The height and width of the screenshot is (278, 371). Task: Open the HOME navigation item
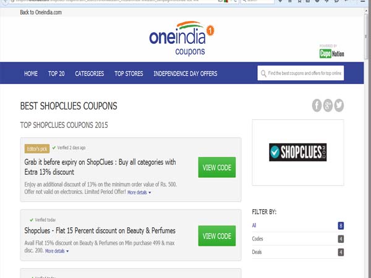(31, 74)
